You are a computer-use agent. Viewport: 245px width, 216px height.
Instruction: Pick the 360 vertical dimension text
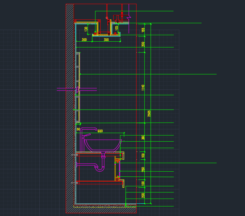(x=143, y=137)
